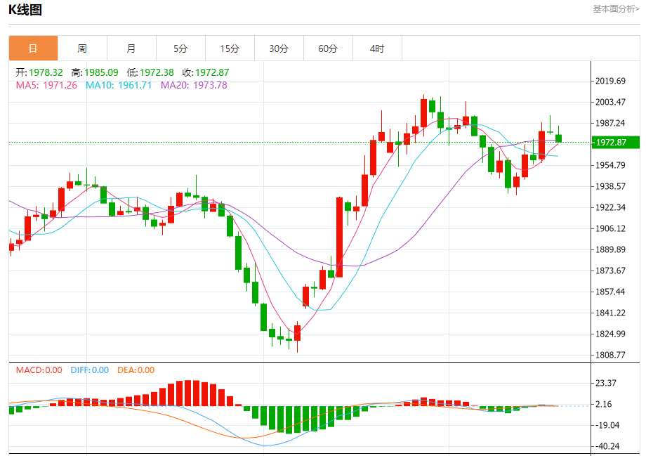Click the 2019.69 price axis label
This screenshot has width=646, height=456.
tap(610, 82)
